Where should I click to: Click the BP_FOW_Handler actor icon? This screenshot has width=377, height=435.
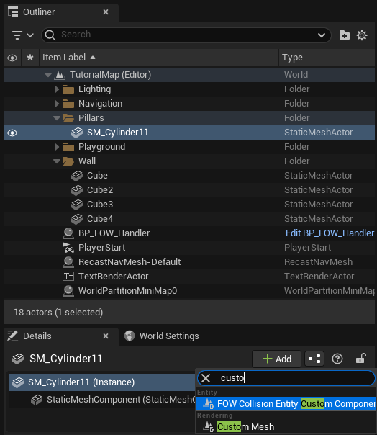(68, 233)
